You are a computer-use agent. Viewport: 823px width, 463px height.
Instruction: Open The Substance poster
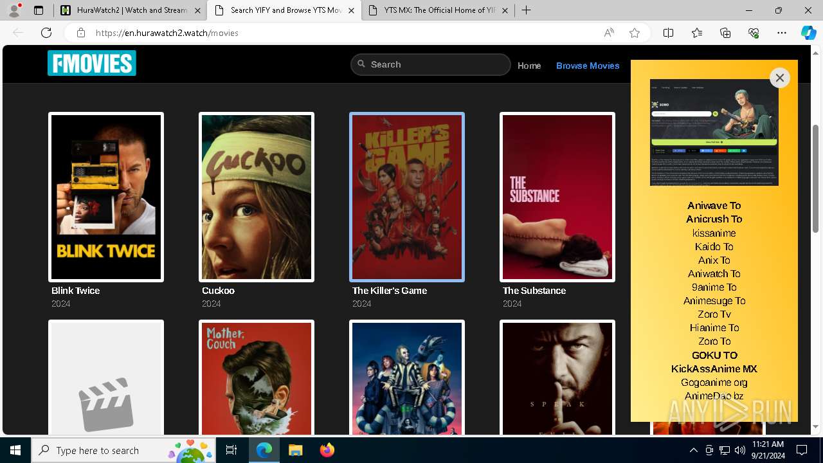coord(557,197)
